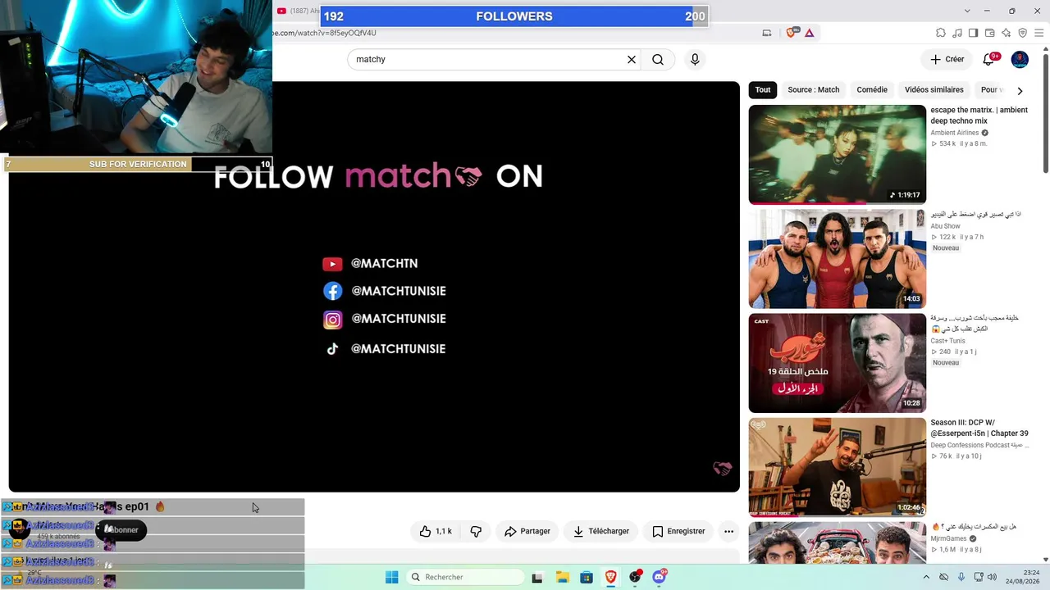Expand the browser tab search chevron
Viewport: 1050px width, 590px height.
[968, 11]
